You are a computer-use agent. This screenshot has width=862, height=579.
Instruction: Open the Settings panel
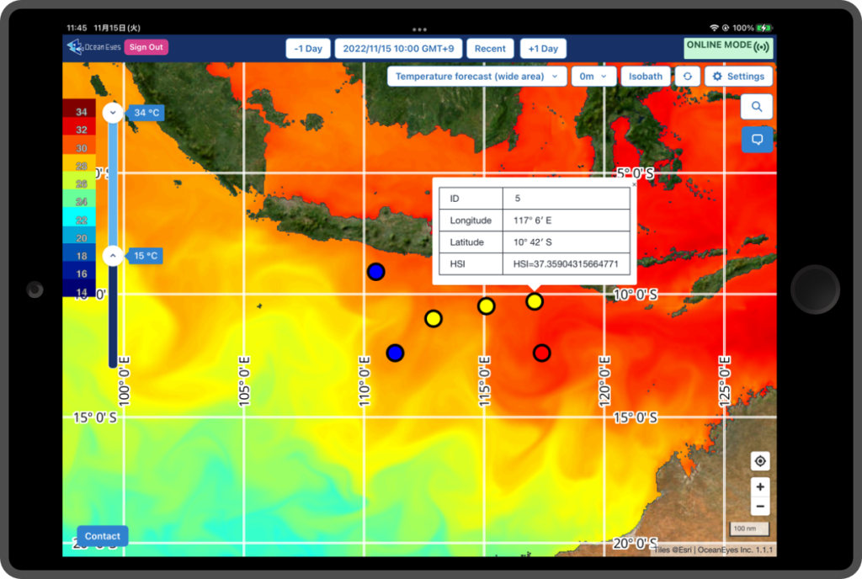coord(738,77)
